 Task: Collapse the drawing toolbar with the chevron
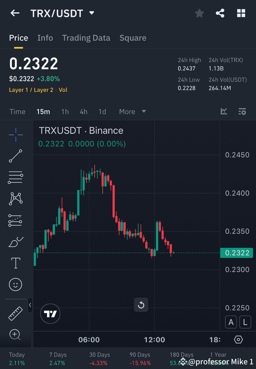point(30,305)
